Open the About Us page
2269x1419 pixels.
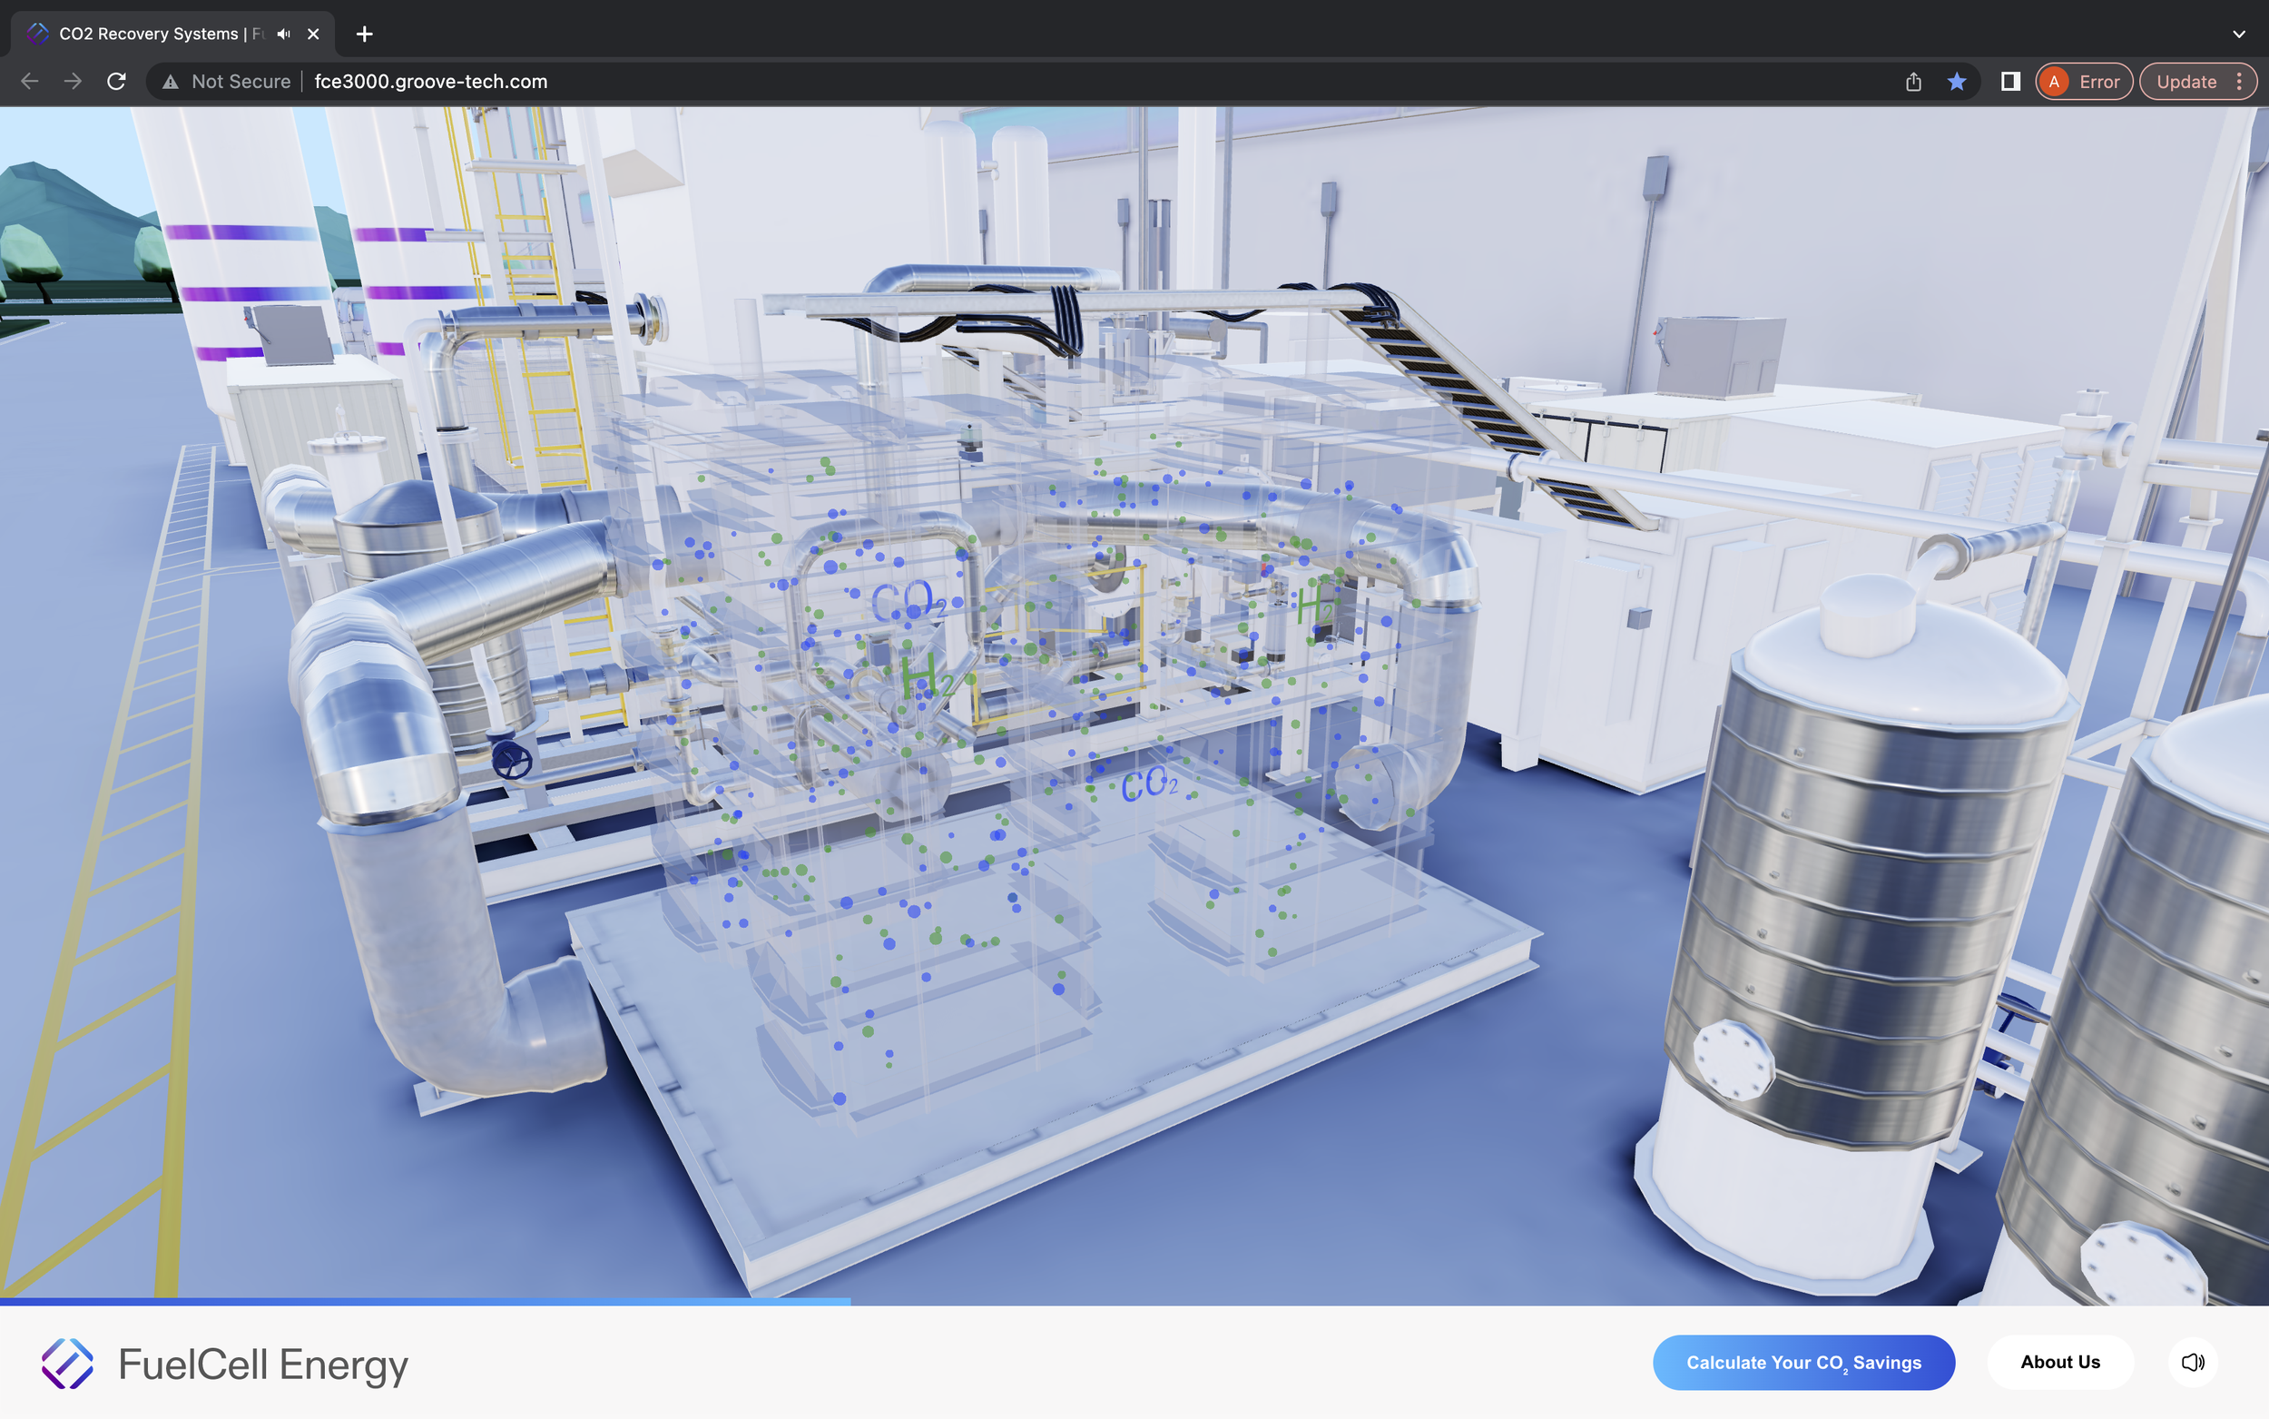pyautogui.click(x=2060, y=1363)
